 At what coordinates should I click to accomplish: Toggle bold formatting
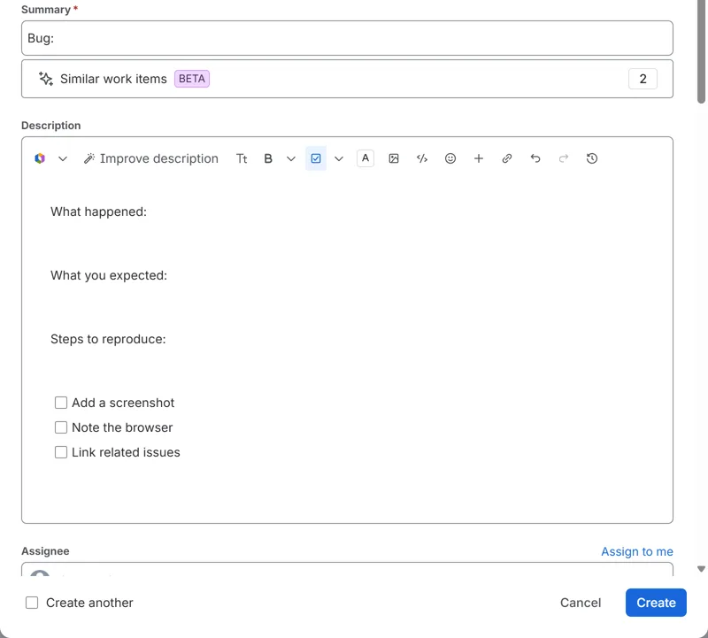[x=268, y=158]
